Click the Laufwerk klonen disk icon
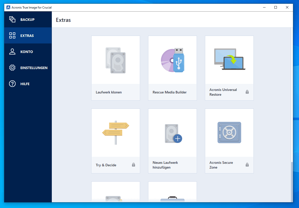 (x=116, y=60)
